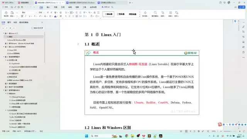This screenshot has height=139, width=247.
Task: Collapse 第3章 node in outline tree
Action: click(3, 47)
